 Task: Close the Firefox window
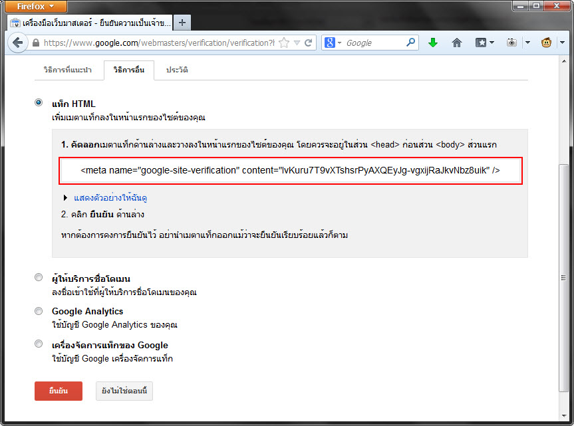pyautogui.click(x=557, y=6)
